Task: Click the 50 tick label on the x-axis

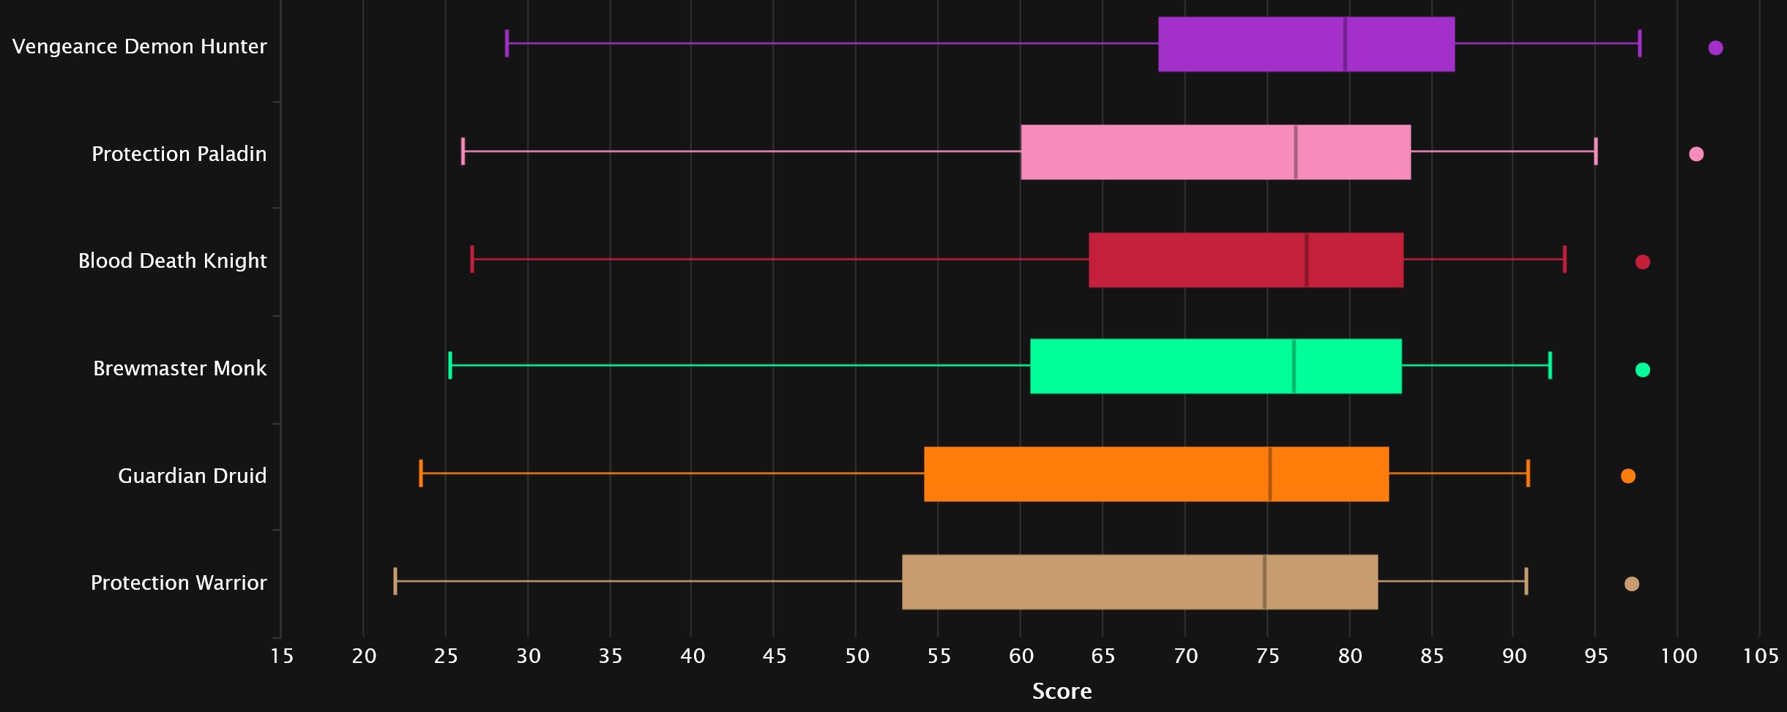Action: [x=857, y=656]
